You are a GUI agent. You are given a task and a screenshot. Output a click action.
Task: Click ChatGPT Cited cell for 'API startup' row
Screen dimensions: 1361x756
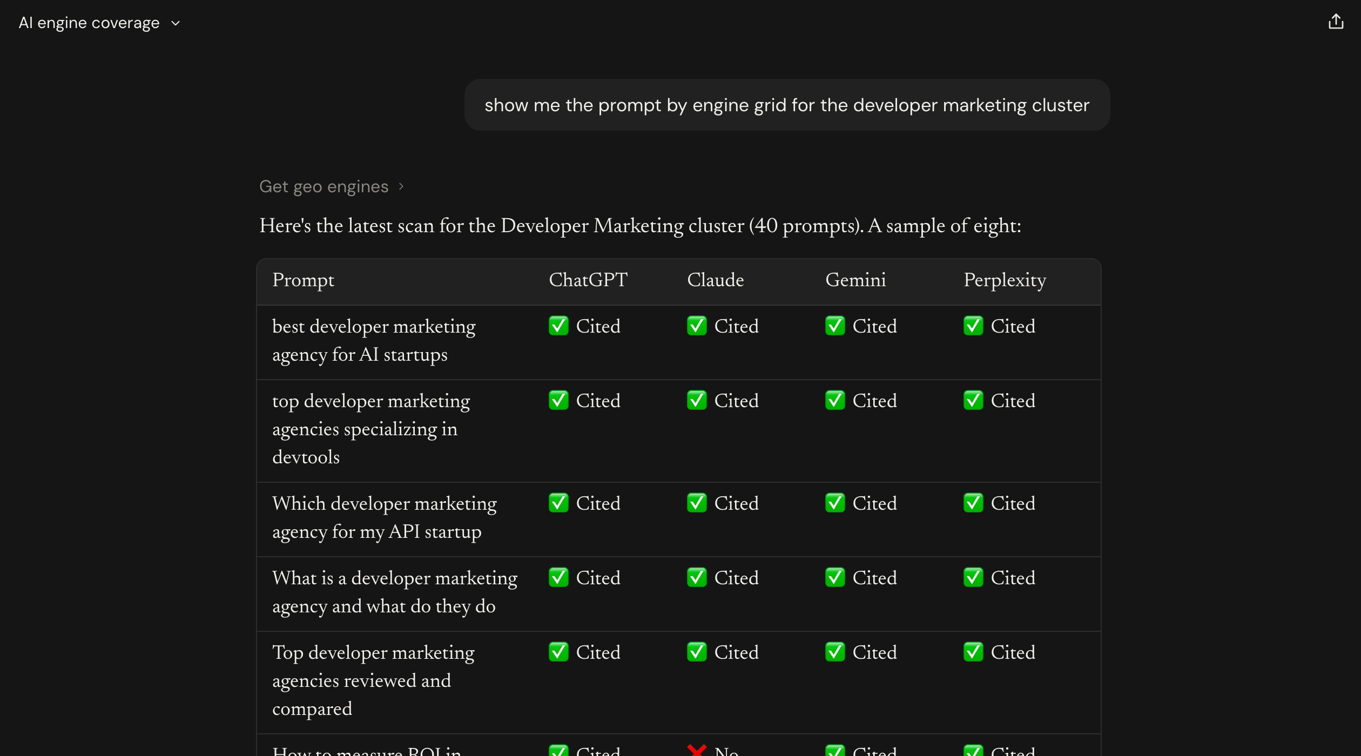584,503
